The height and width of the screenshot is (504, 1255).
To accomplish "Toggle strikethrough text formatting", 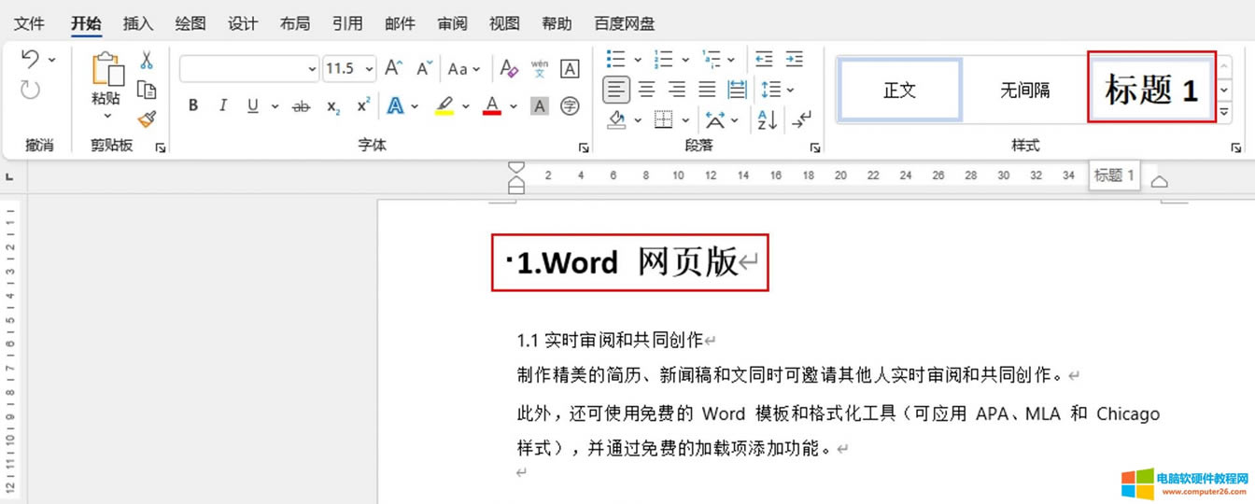I will 301,107.
